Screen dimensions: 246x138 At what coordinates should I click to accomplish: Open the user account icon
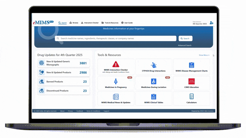point(211,23)
